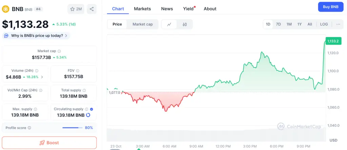
Task: Open the chart's three-dot more options menu
Action: click(x=338, y=24)
